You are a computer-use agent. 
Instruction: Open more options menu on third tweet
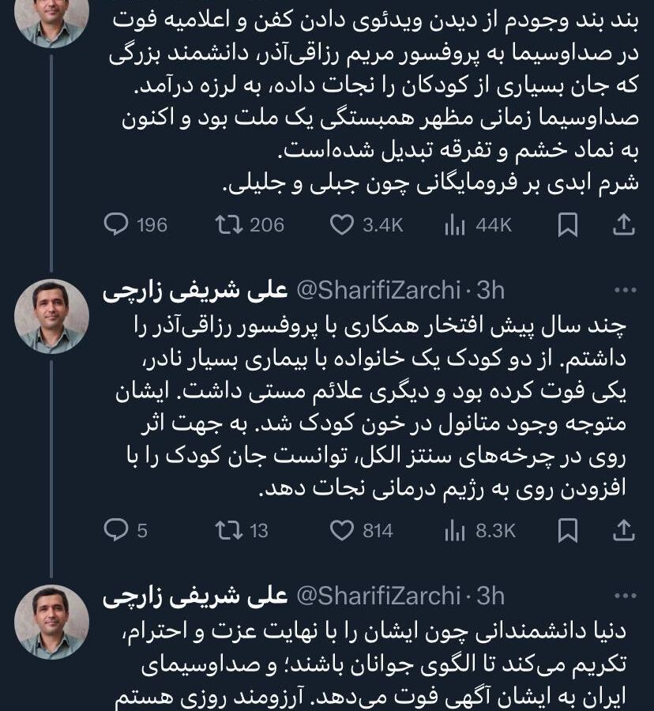pyautogui.click(x=626, y=596)
